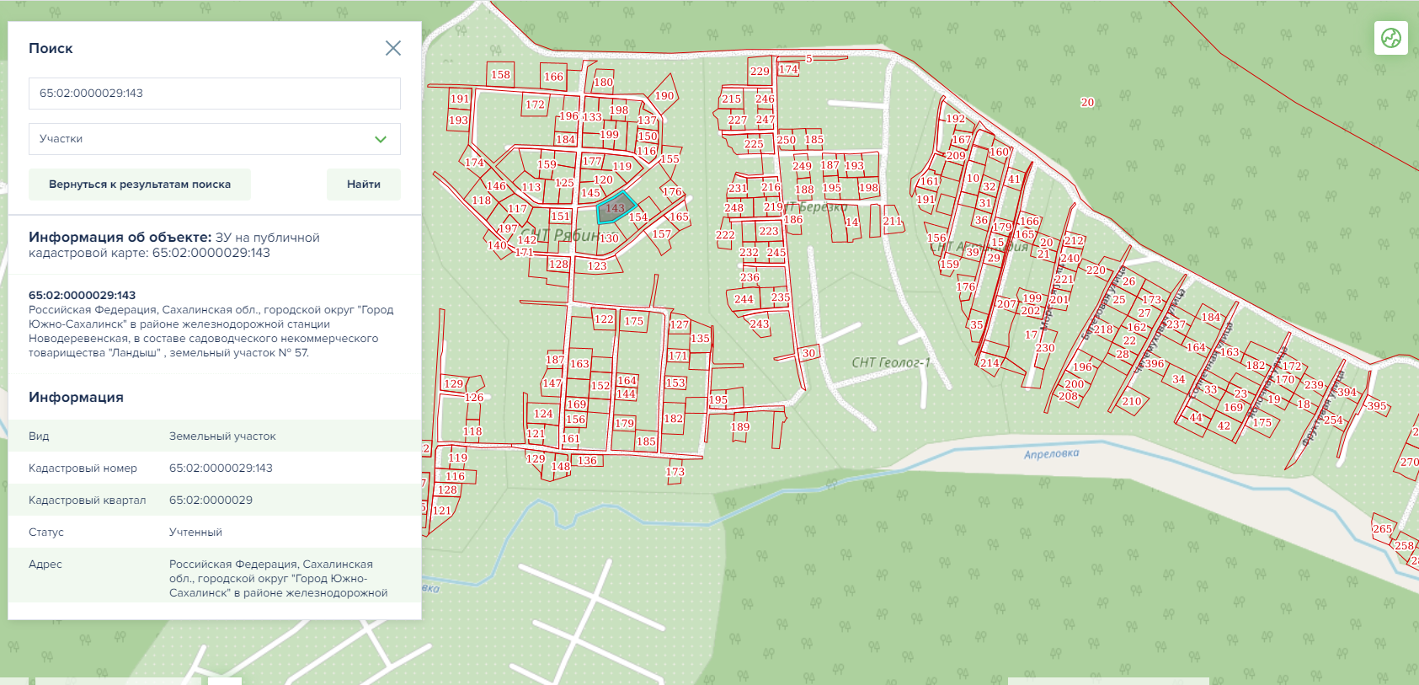Open the basemap layers globe icon
This screenshot has width=1419, height=685.
click(1390, 38)
